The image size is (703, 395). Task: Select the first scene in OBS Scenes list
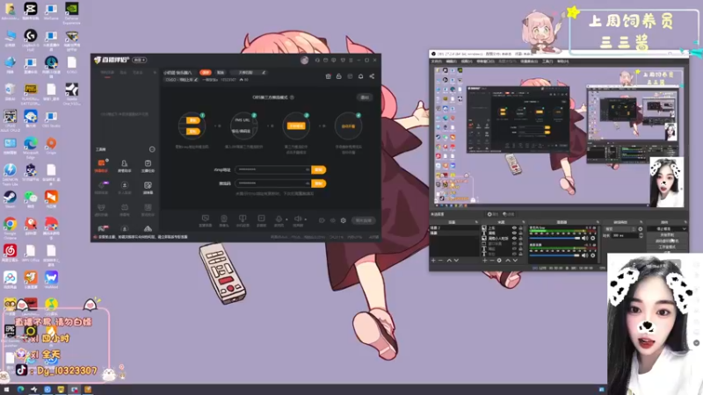coord(454,228)
